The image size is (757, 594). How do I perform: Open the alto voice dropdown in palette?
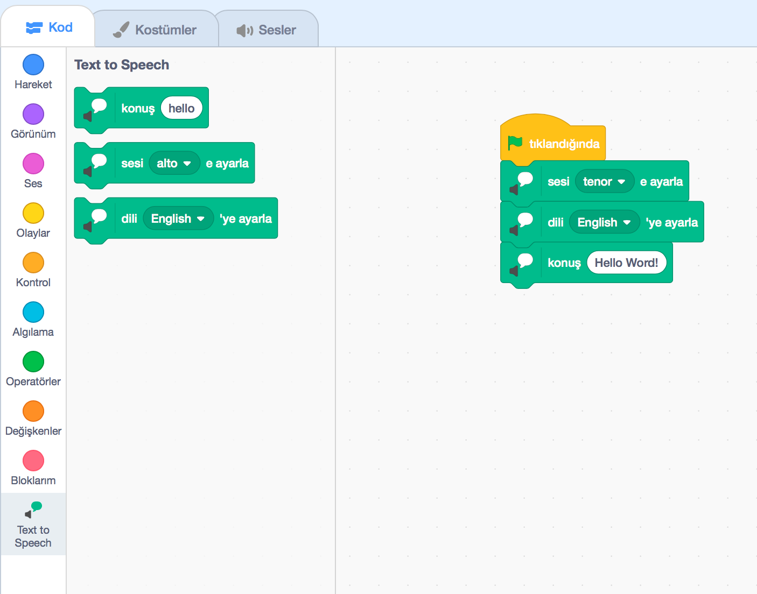(x=174, y=163)
